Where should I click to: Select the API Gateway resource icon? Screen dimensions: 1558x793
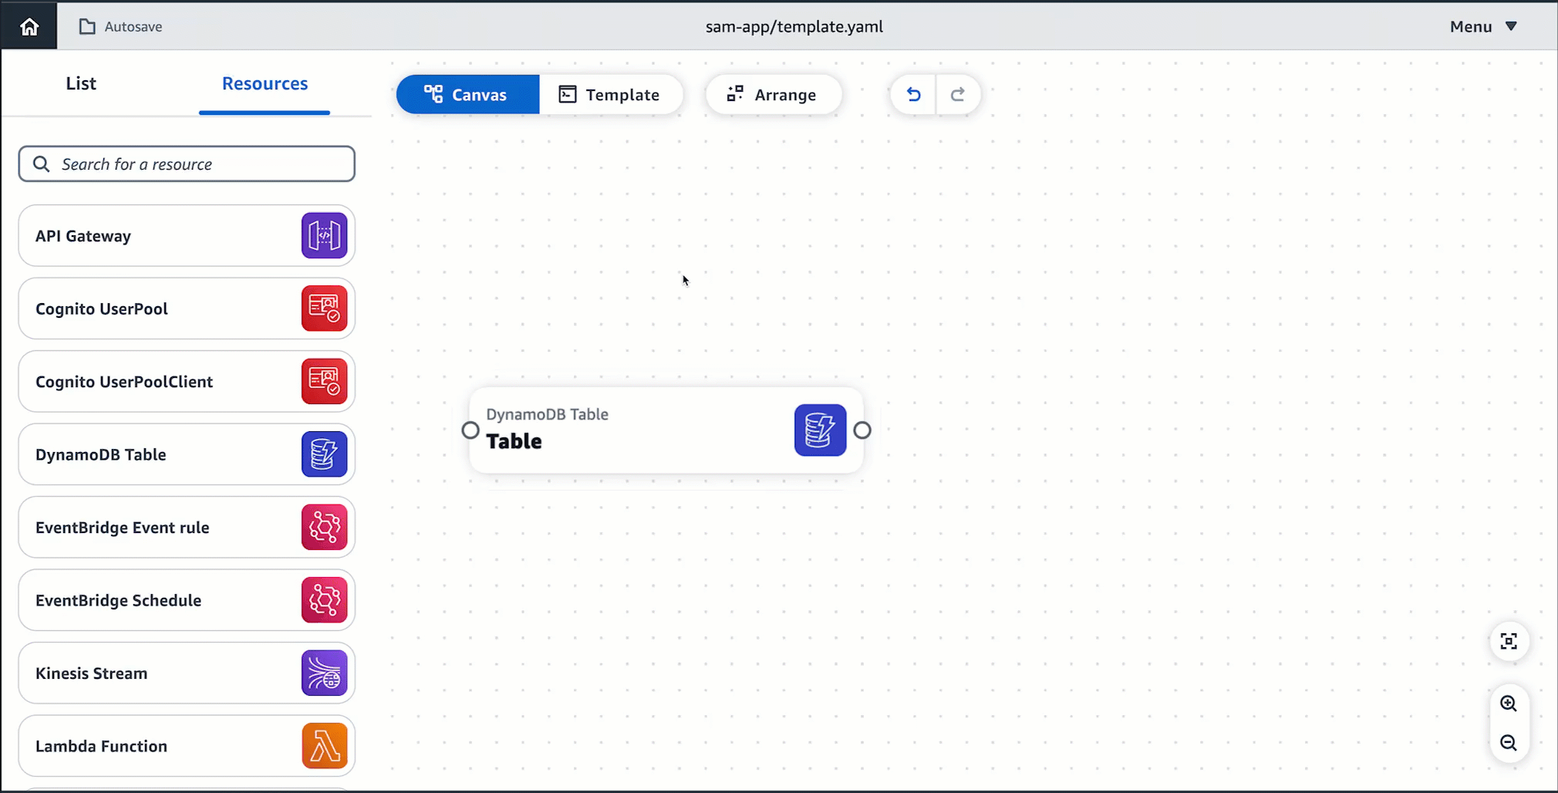point(323,235)
